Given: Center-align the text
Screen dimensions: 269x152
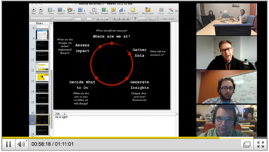Looking at the screenshot, I should [x=119, y=19].
